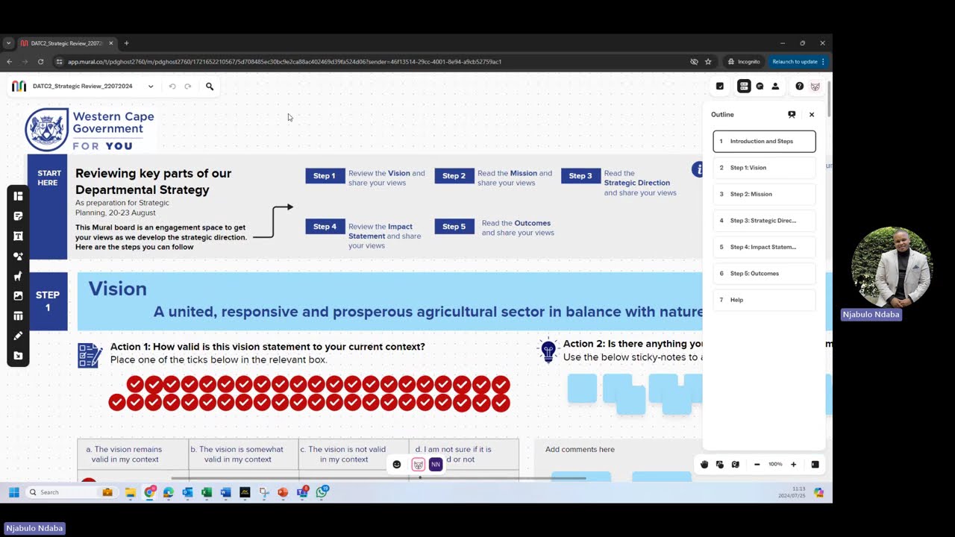Click the Step 4 button
The width and height of the screenshot is (955, 537).
325,227
